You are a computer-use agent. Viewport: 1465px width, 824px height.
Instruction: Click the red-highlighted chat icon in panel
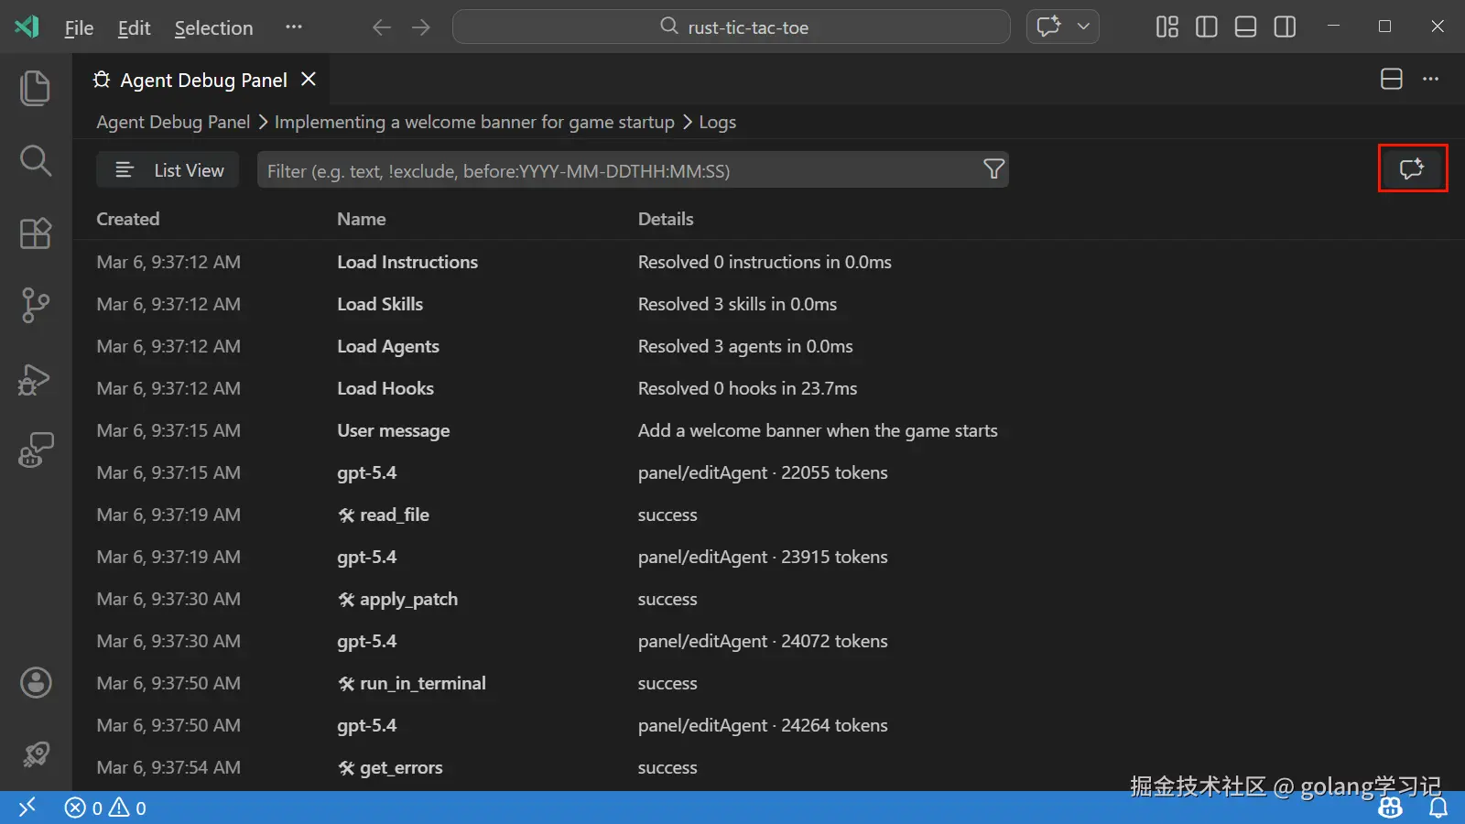(1412, 168)
